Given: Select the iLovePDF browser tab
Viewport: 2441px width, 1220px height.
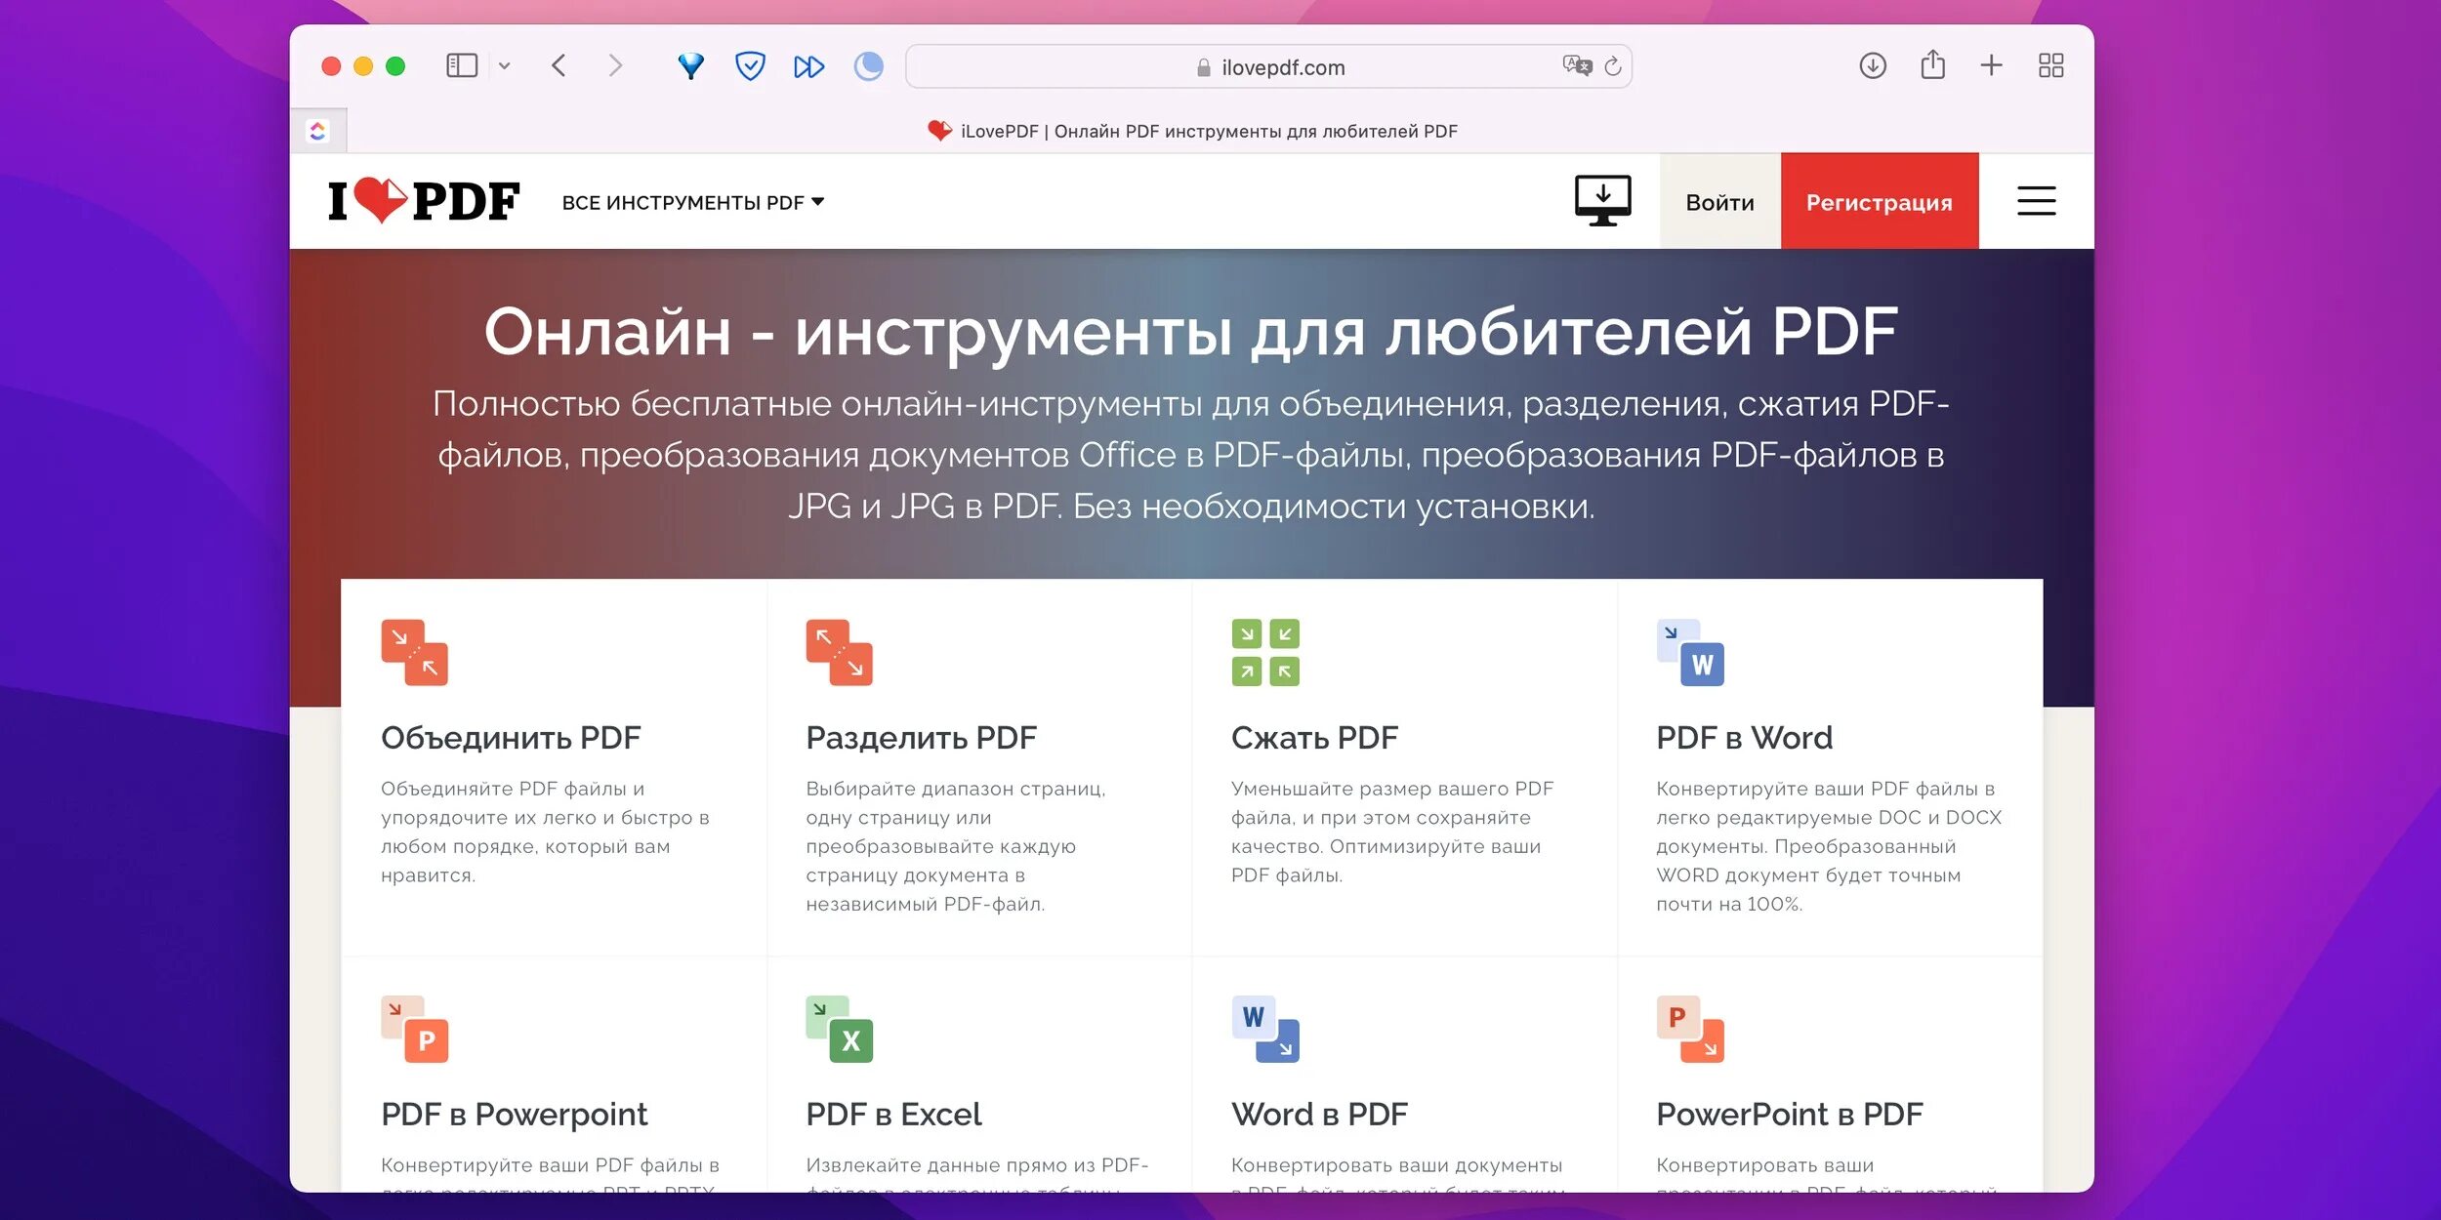Looking at the screenshot, I should tap(1191, 131).
